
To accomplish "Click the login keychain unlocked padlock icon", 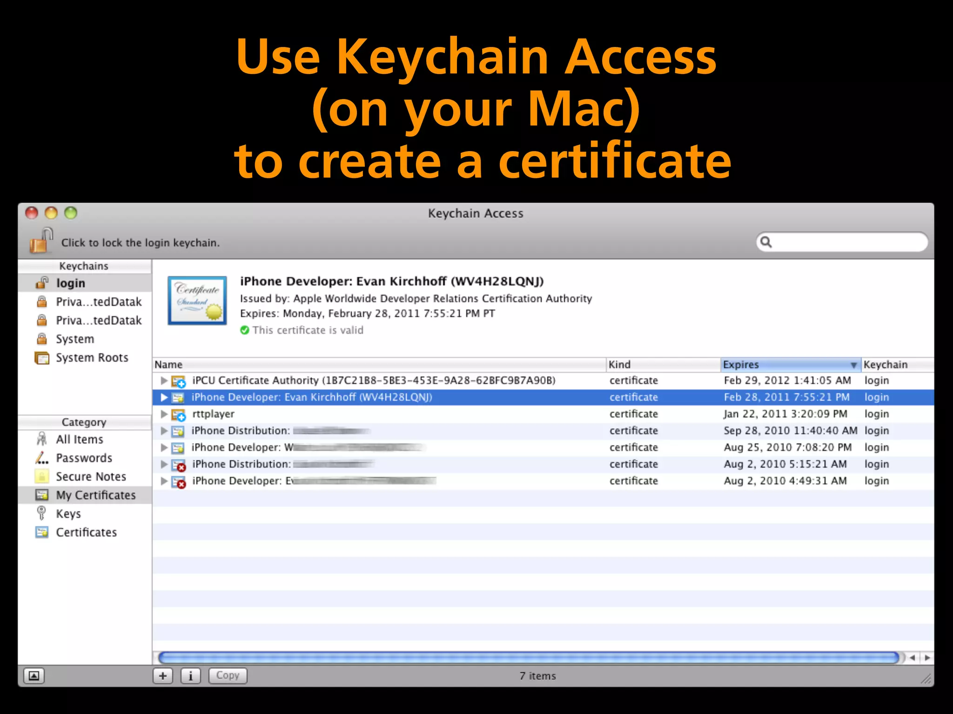I will pos(42,283).
